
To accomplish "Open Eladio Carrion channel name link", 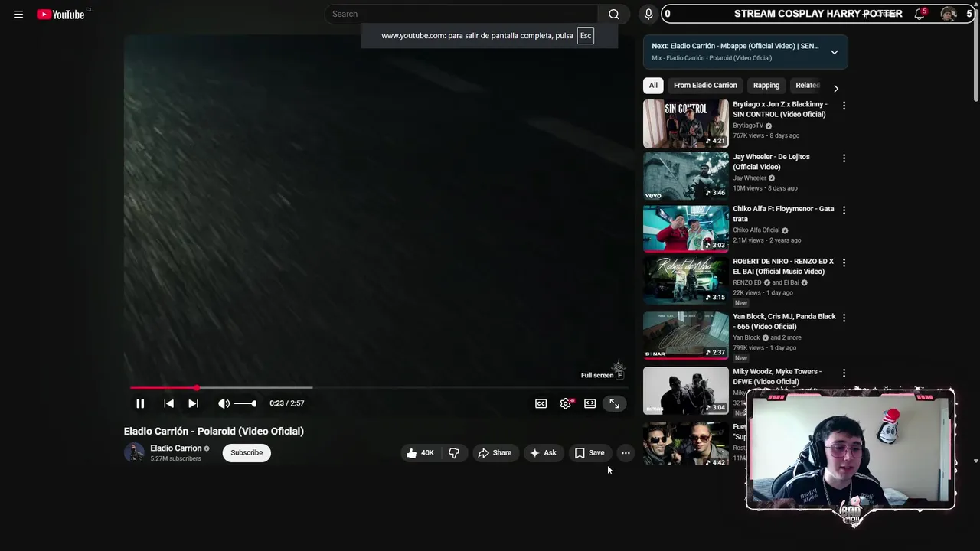I will (x=175, y=448).
